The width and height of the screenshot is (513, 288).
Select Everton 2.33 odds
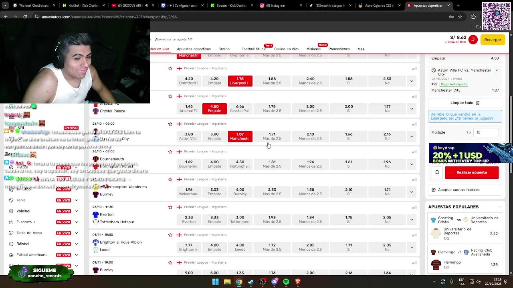click(189, 220)
